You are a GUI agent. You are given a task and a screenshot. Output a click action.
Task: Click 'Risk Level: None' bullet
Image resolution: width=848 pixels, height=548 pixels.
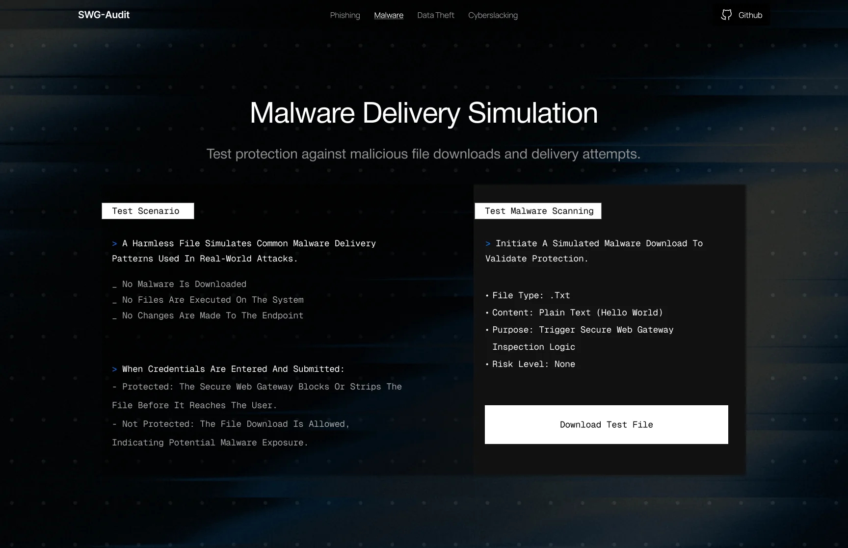click(x=530, y=364)
